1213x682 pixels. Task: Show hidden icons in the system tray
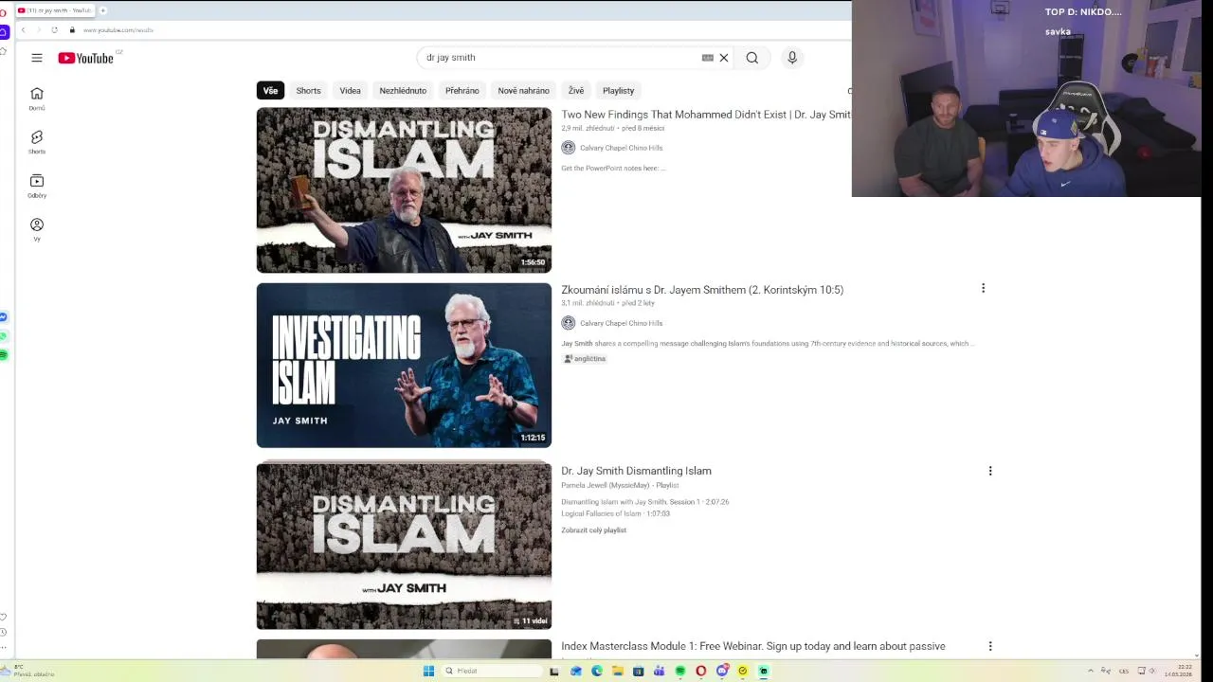tap(1090, 671)
